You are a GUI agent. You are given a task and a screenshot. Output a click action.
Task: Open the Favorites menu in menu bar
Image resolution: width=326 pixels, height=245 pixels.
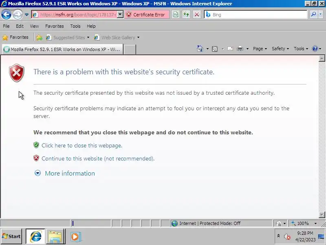click(55, 26)
